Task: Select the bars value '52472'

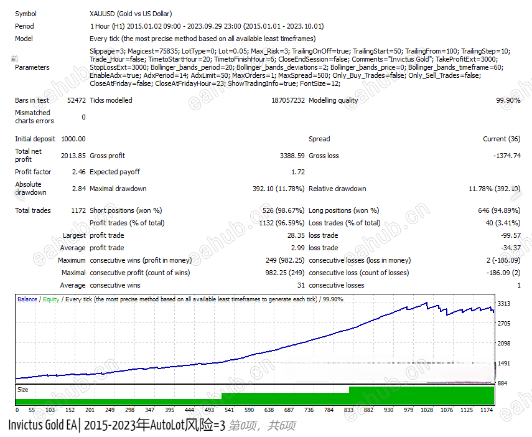Action: click(x=77, y=100)
